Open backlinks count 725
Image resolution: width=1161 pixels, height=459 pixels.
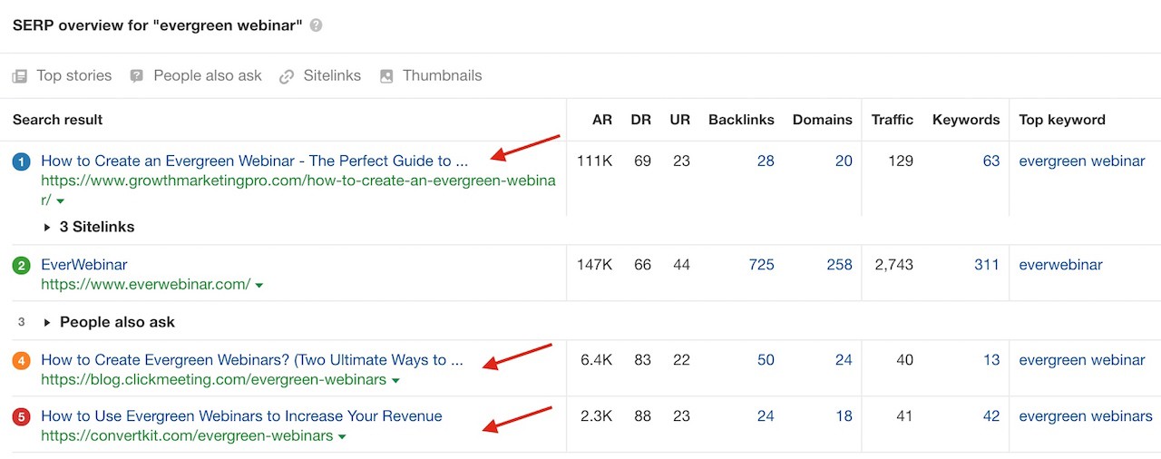point(762,265)
